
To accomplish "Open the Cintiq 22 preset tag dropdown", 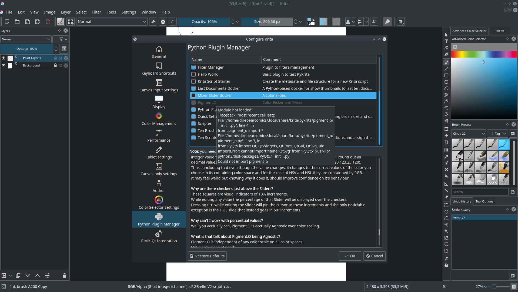I will [x=469, y=134].
